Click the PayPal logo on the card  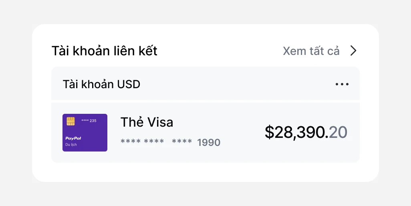coord(73,138)
